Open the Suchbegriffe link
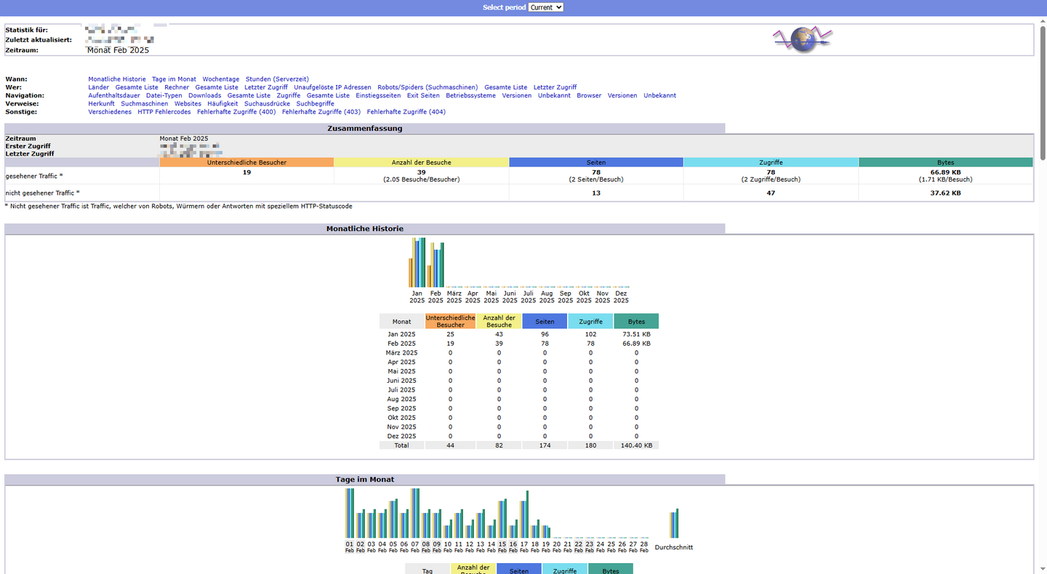 tap(315, 104)
